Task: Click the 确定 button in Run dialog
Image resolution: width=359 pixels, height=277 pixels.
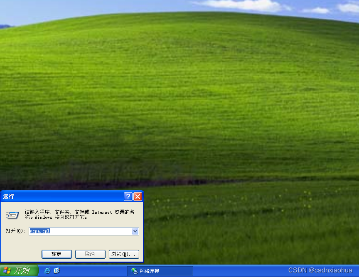Action: pyautogui.click(x=57, y=254)
